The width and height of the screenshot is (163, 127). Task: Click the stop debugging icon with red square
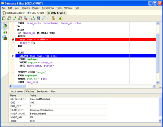point(25,18)
